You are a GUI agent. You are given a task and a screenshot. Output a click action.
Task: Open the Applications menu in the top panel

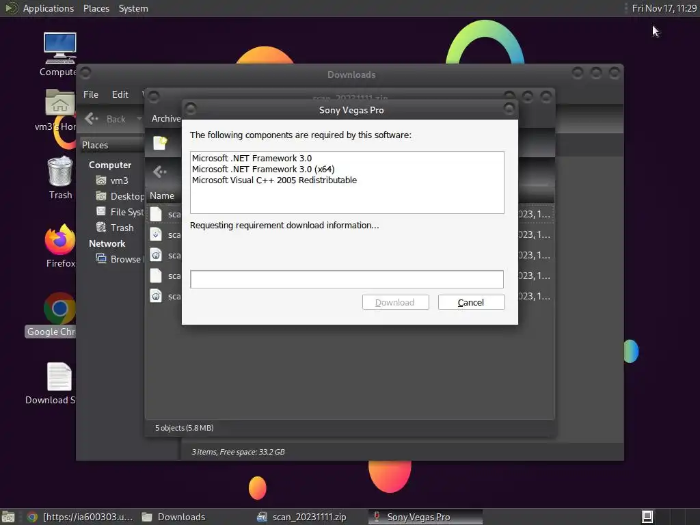coord(49,8)
